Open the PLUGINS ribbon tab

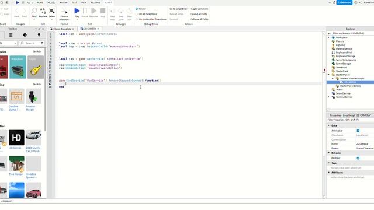[x=95, y=2]
